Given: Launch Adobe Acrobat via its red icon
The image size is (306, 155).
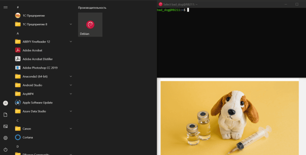Looking at the screenshot, I should pos(18,50).
